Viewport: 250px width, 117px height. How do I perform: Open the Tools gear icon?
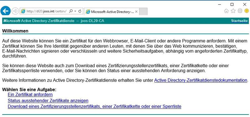click(240, 11)
